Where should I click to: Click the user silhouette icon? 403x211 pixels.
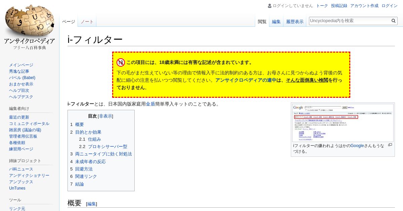coord(270,6)
